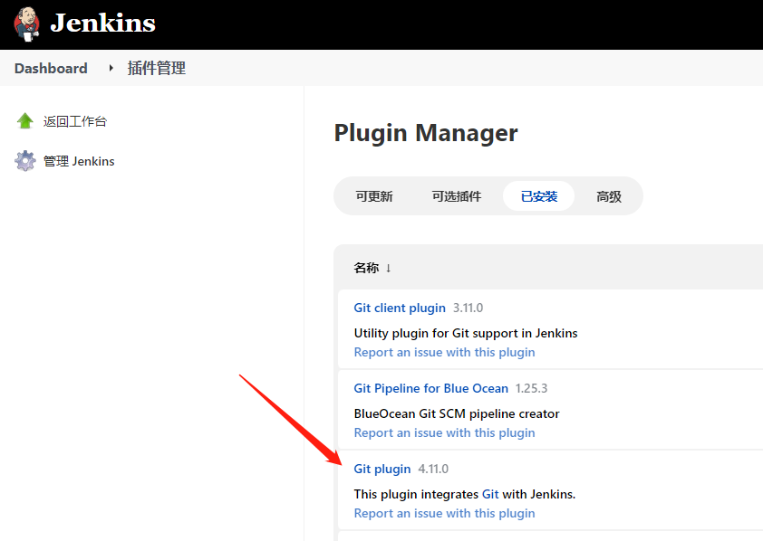Report an issue for Git client plugin
The image size is (763, 541).
pos(444,352)
